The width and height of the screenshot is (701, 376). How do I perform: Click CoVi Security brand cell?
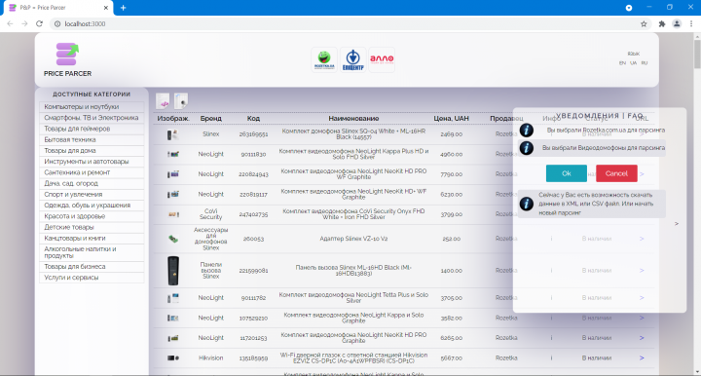coord(211,214)
